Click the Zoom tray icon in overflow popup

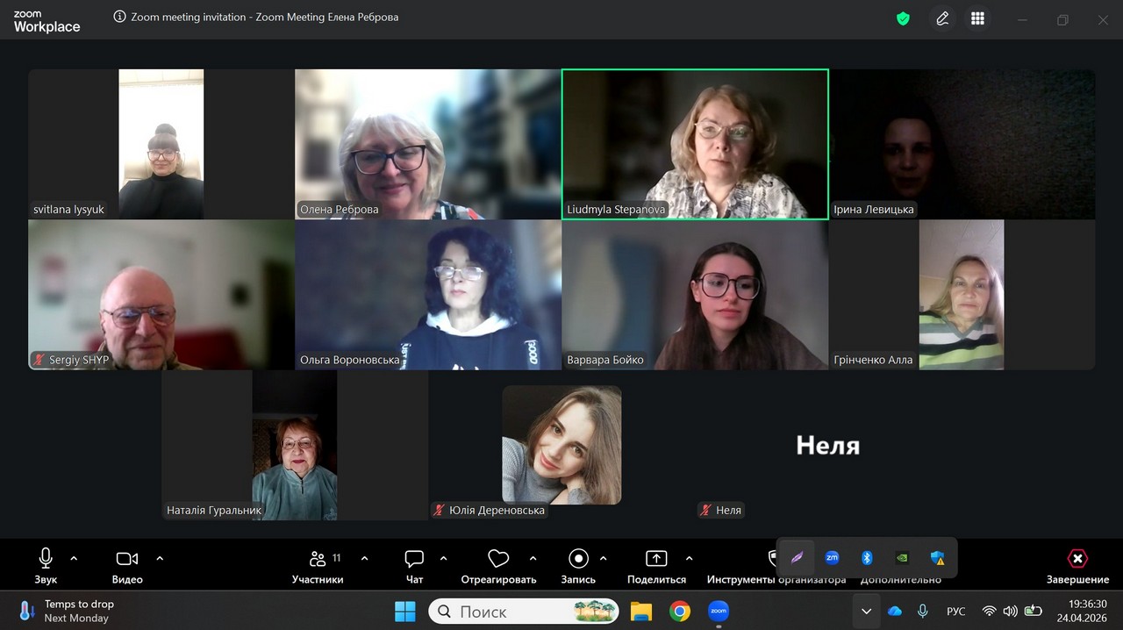point(832,557)
